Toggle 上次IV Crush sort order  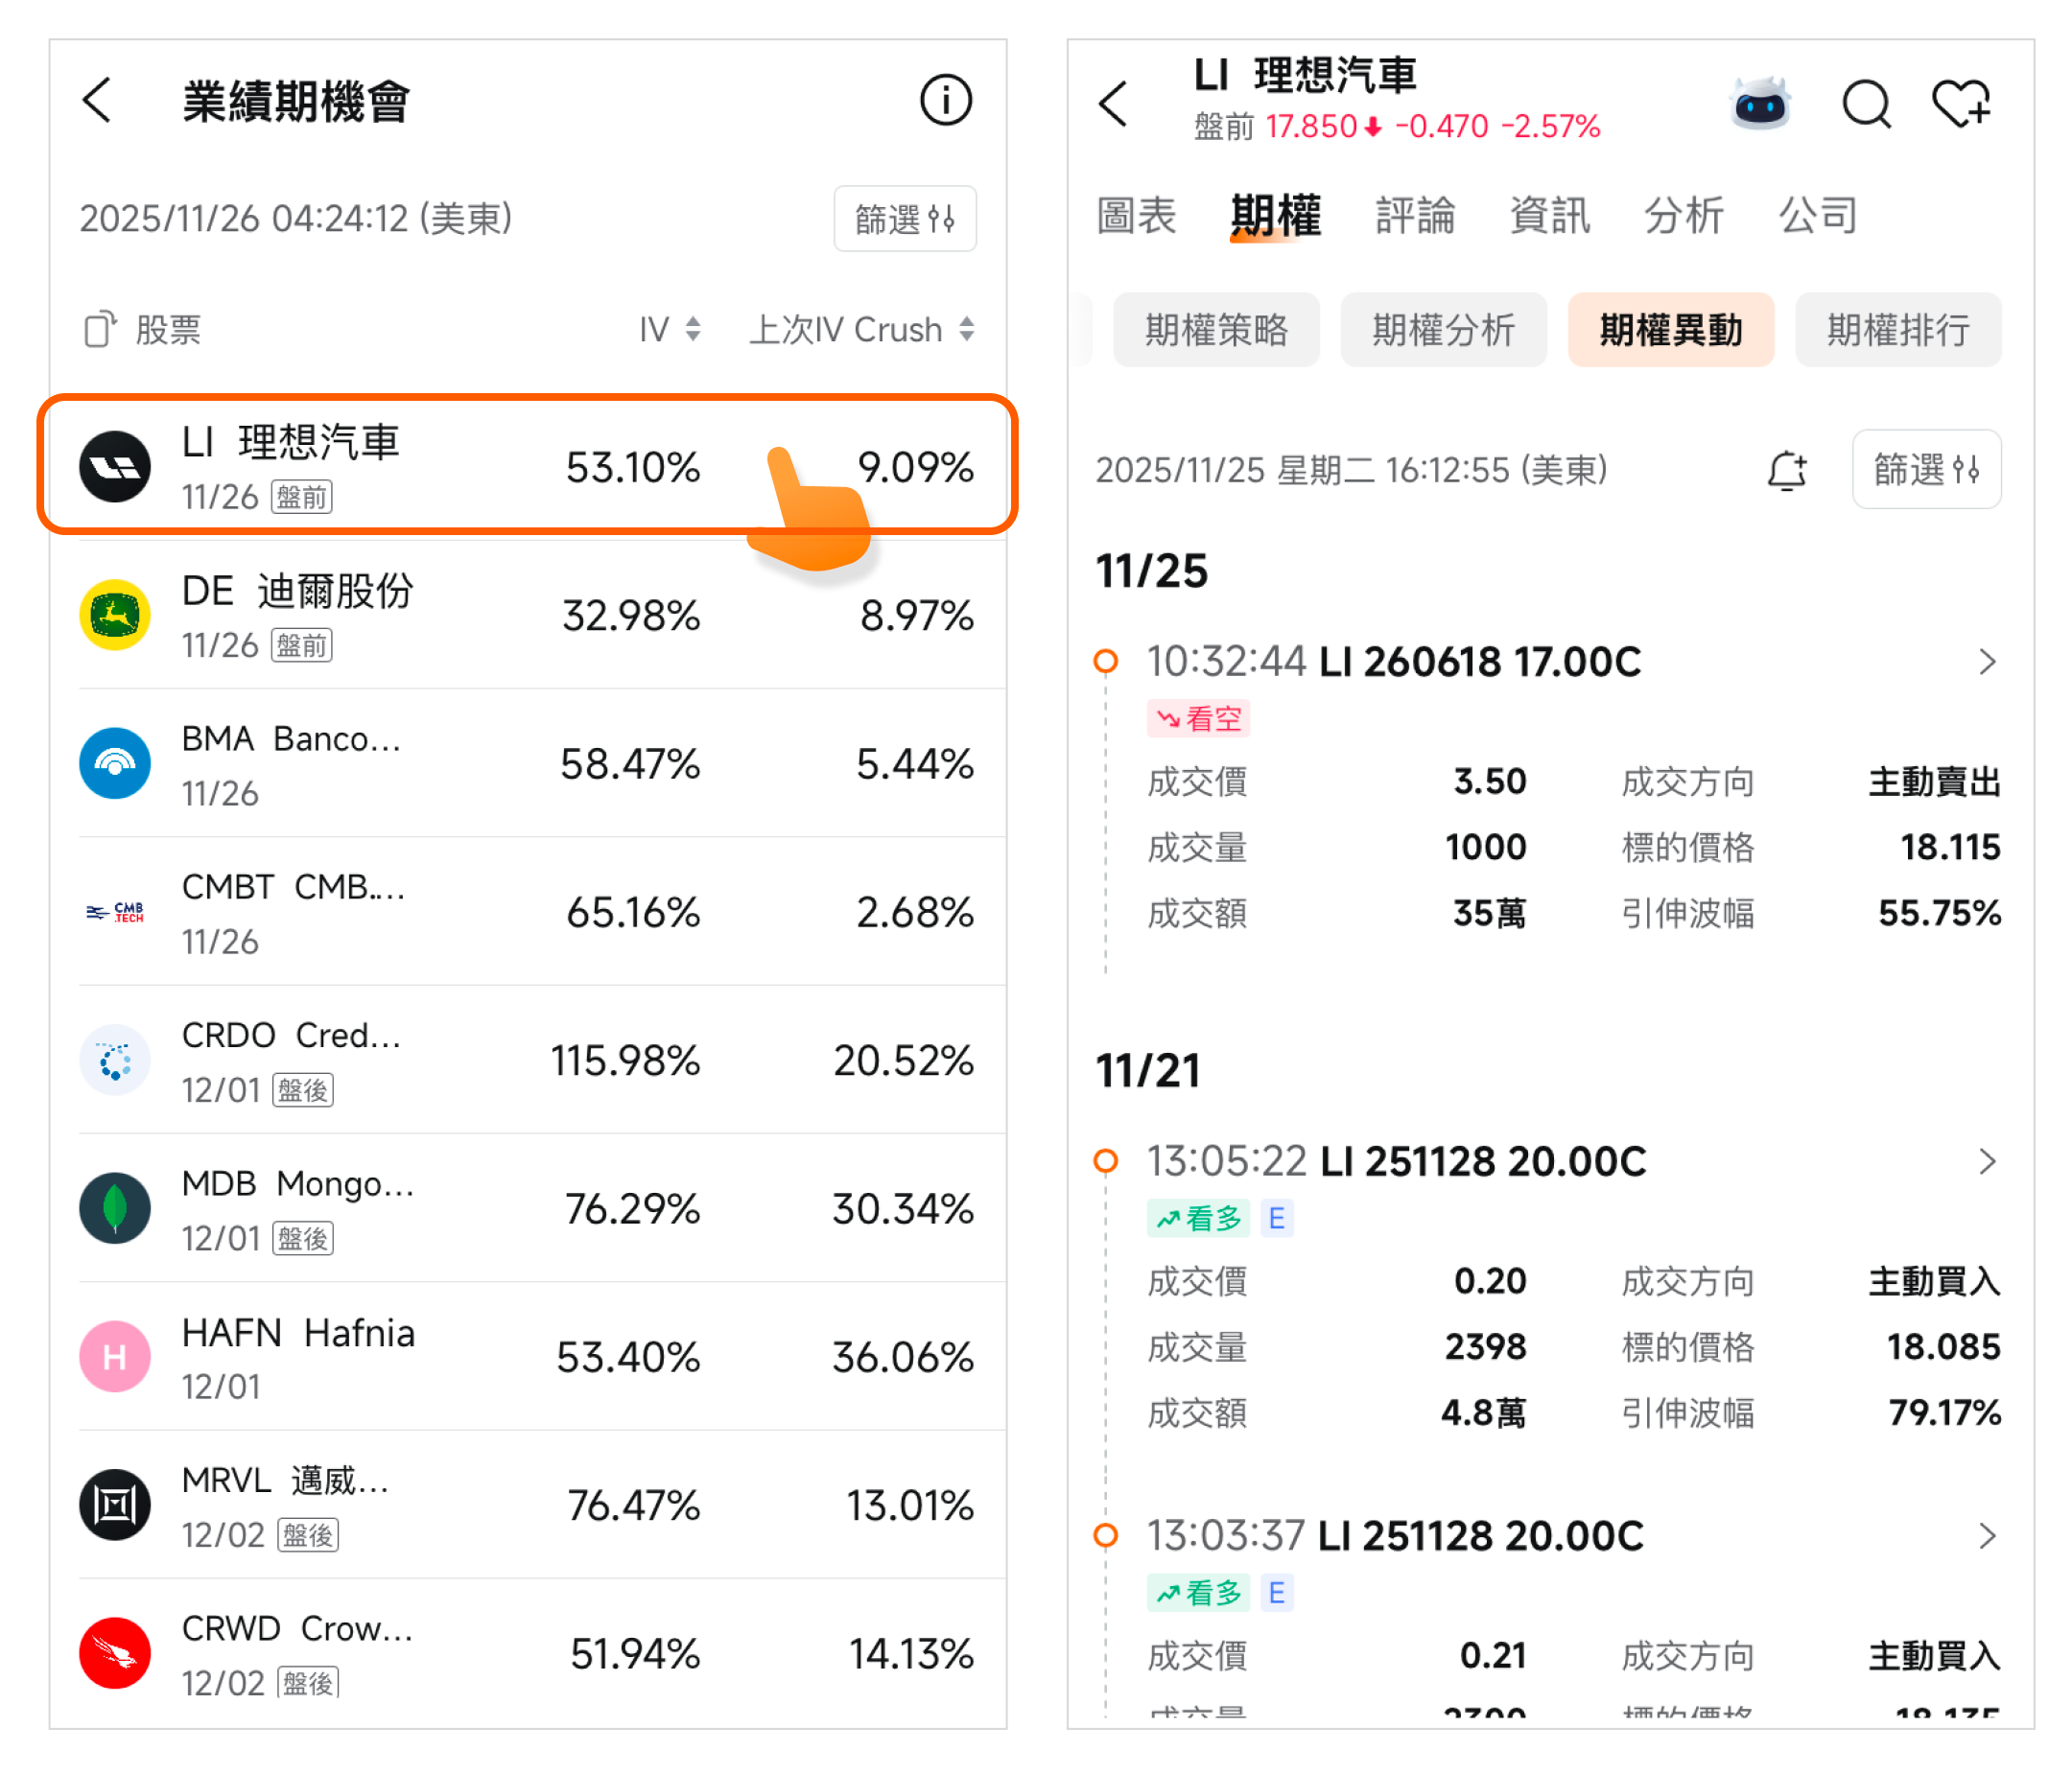(x=966, y=329)
